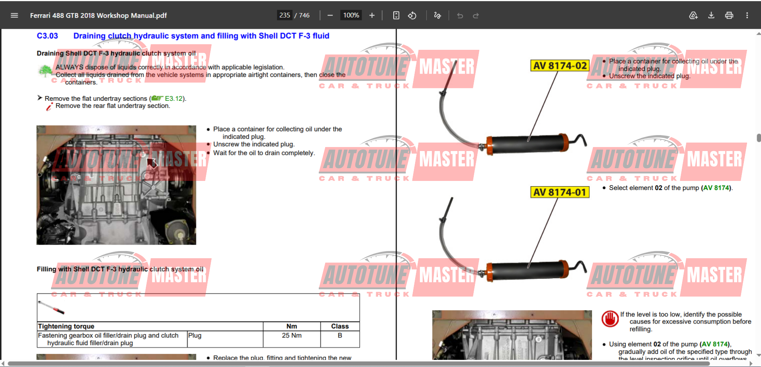Open the sidebar menu hamburger icon
The width and height of the screenshot is (761, 367).
click(14, 16)
